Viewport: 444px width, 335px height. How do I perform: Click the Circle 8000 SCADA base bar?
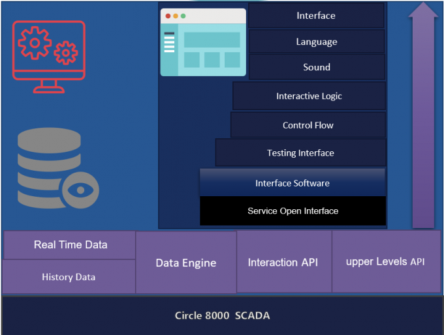point(222,315)
